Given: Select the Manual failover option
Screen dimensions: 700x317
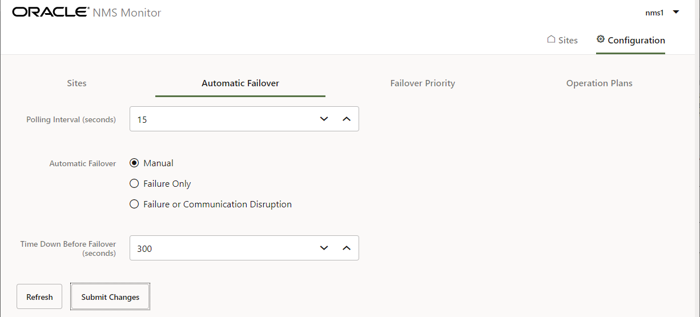Looking at the screenshot, I should click(134, 163).
